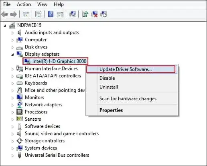This screenshot has height=166, width=207.
Task: Click the Monitors category icon
Action: [20, 97]
